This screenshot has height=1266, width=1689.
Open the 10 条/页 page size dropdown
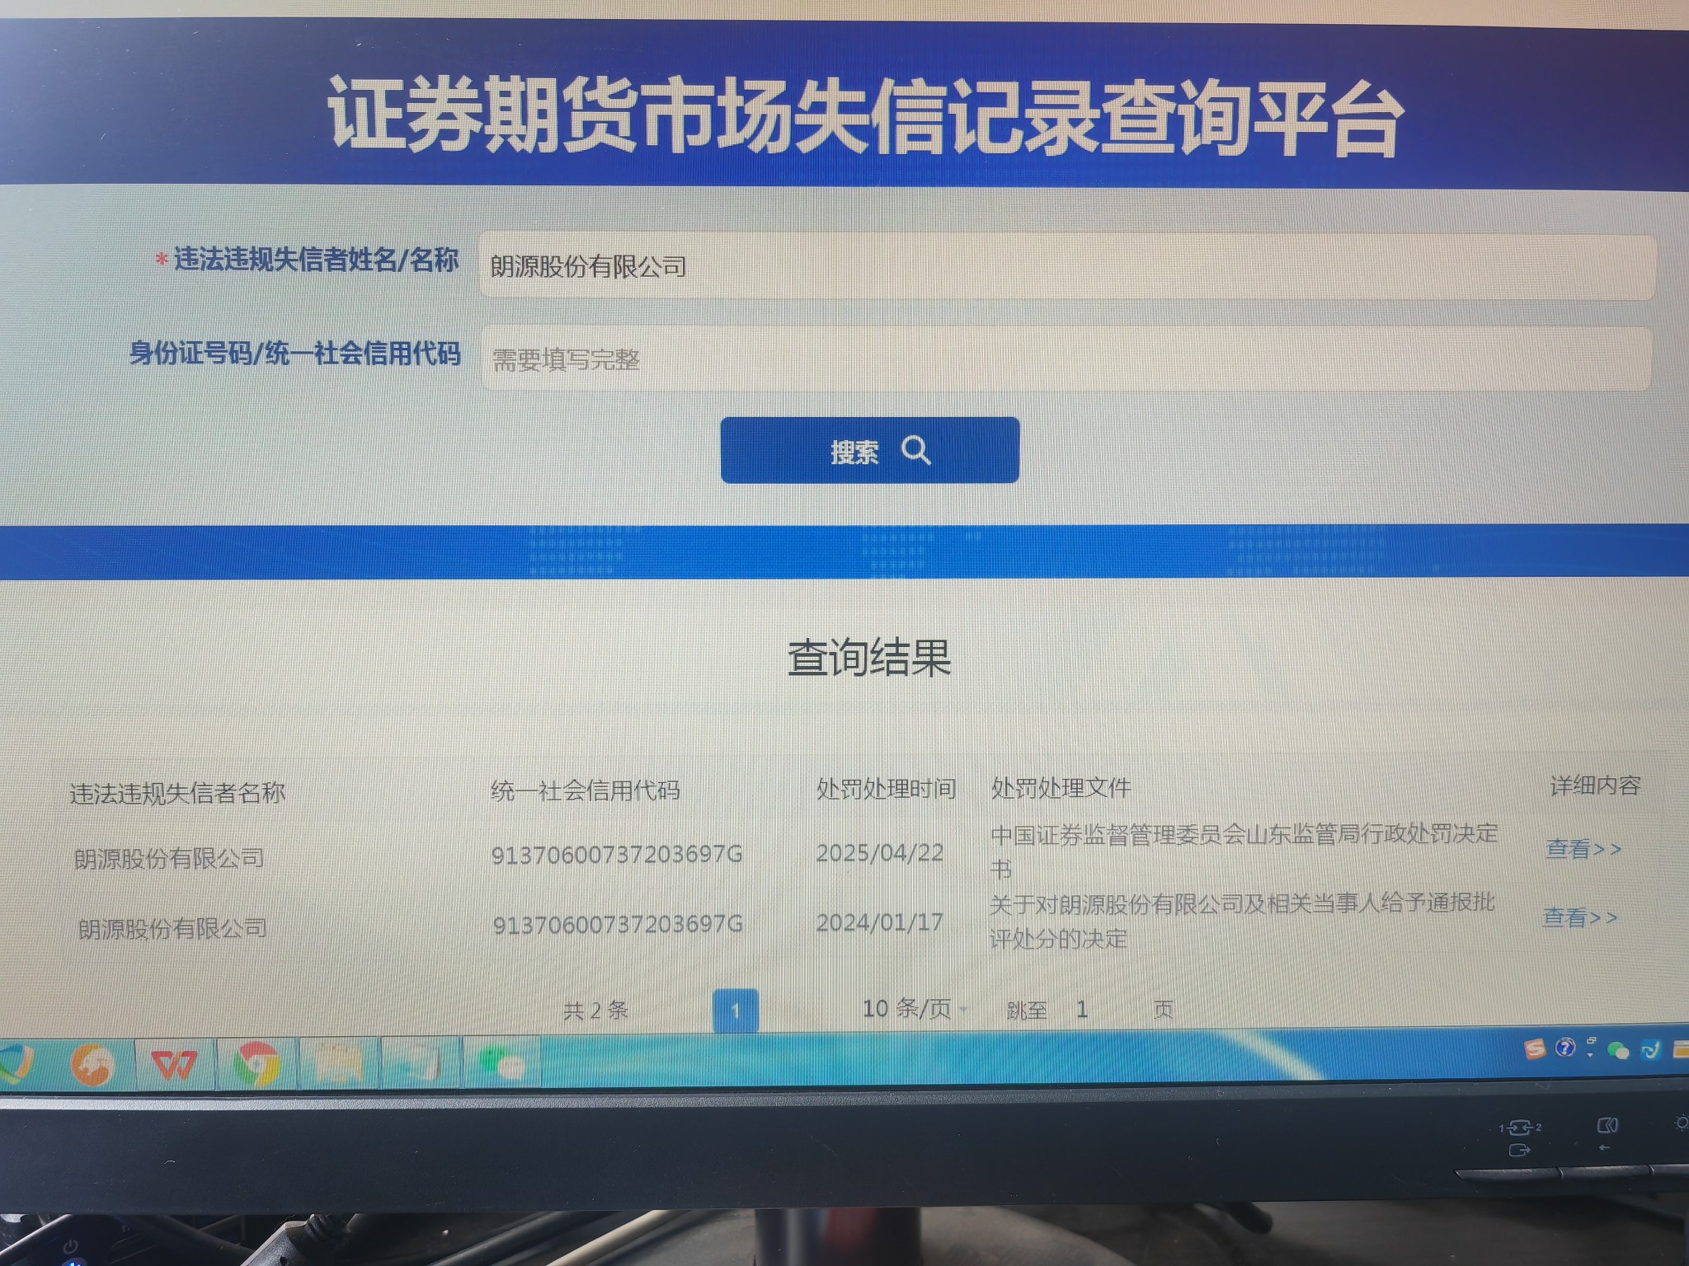pos(915,1008)
